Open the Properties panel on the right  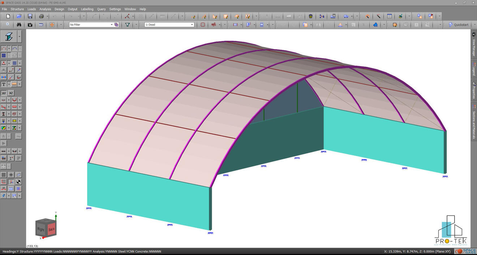(474, 89)
